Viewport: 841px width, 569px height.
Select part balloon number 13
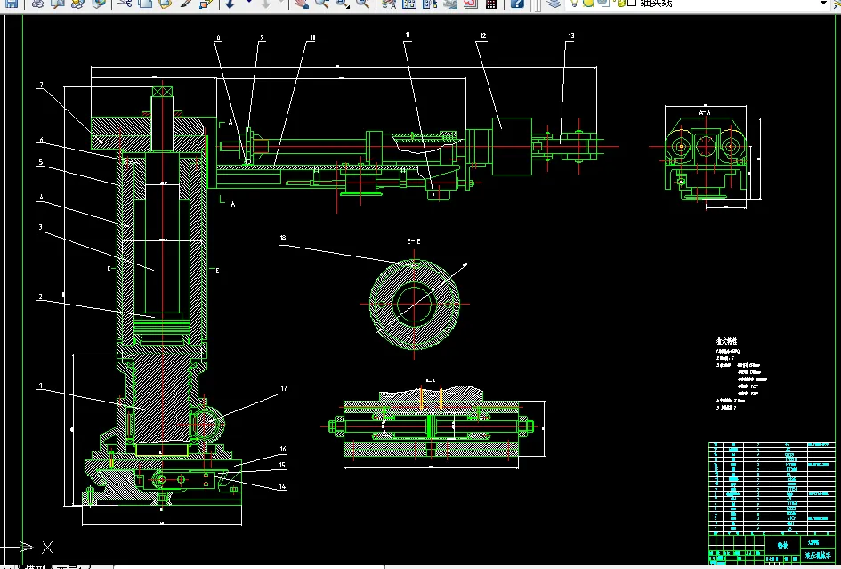point(570,36)
